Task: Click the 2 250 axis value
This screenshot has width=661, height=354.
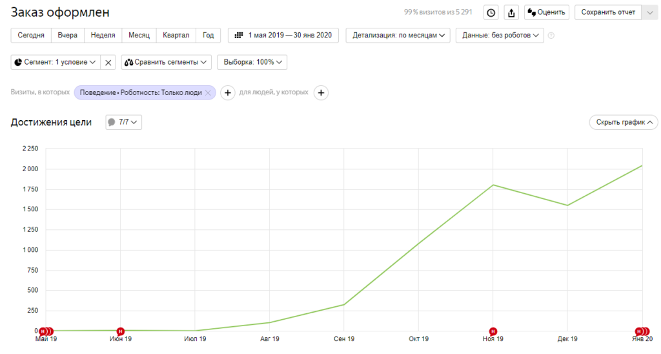Action: coord(30,149)
